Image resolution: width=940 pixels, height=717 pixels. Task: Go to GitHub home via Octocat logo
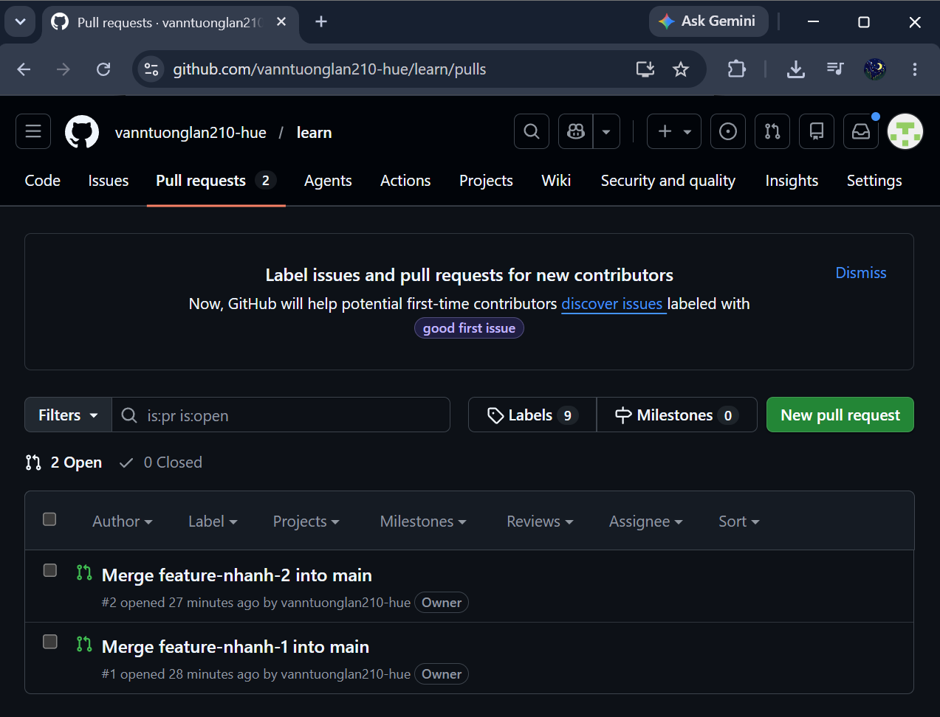[81, 132]
